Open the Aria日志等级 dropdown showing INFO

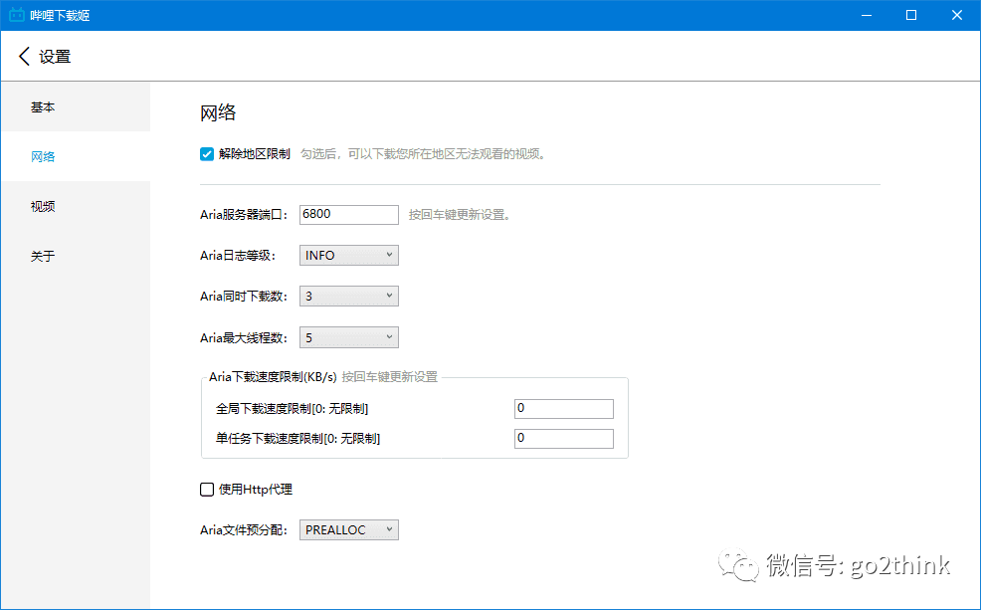(348, 256)
